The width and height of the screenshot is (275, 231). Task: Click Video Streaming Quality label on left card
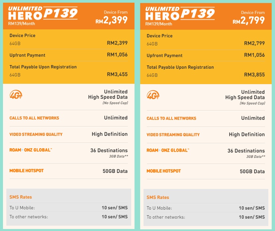click(x=36, y=134)
